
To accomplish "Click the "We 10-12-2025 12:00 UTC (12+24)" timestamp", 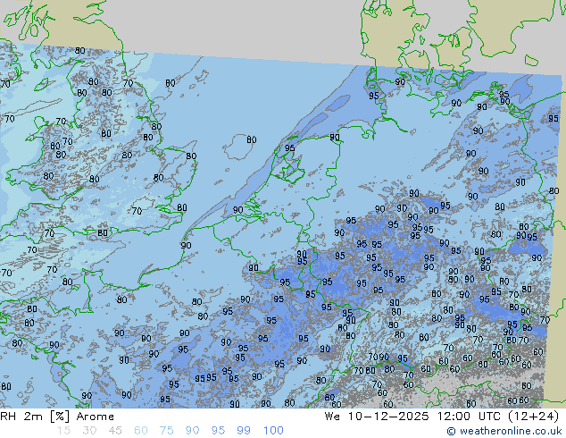I will (442, 417).
